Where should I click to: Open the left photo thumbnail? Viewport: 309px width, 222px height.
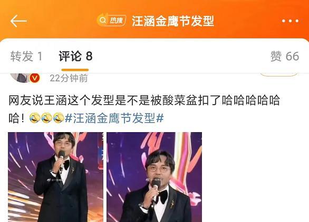[x=55, y=177]
